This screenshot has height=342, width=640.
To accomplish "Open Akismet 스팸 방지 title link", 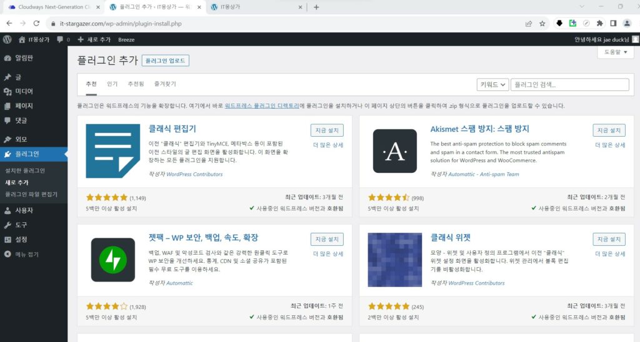I will 479,129.
